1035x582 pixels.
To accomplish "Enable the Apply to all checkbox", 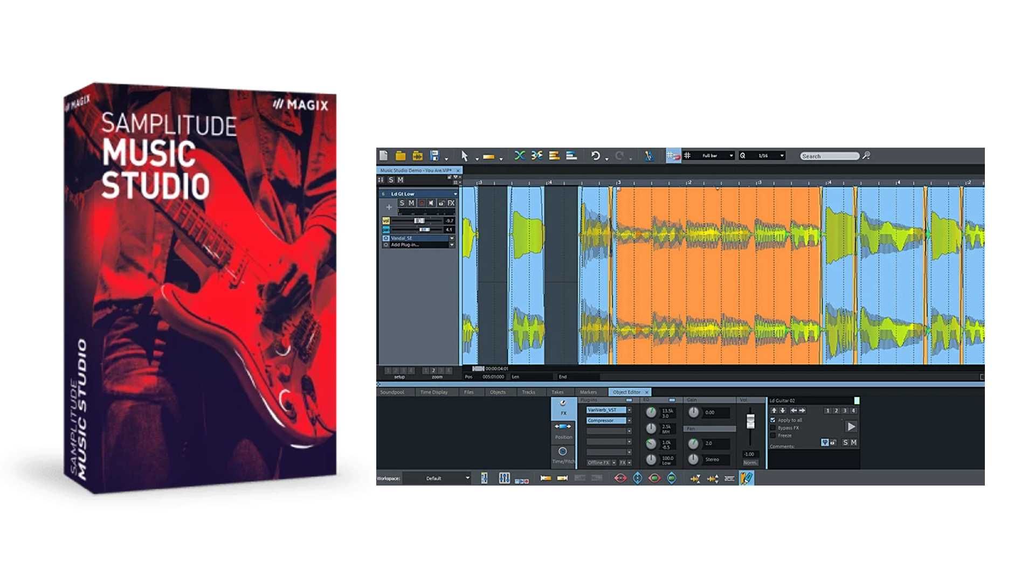I will point(773,420).
